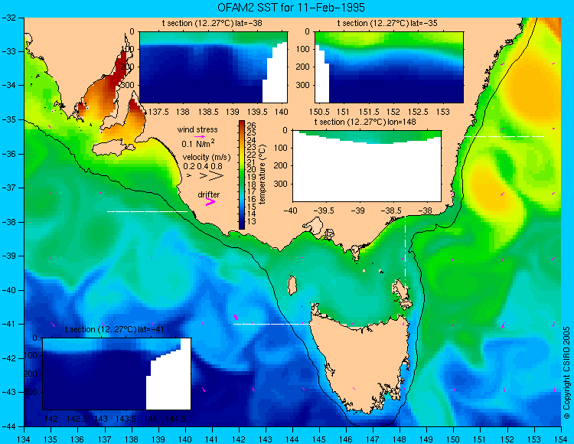Click "142.5" on the lat=-41 inset axis
Screen dimensions: 574x444
(x=77, y=419)
